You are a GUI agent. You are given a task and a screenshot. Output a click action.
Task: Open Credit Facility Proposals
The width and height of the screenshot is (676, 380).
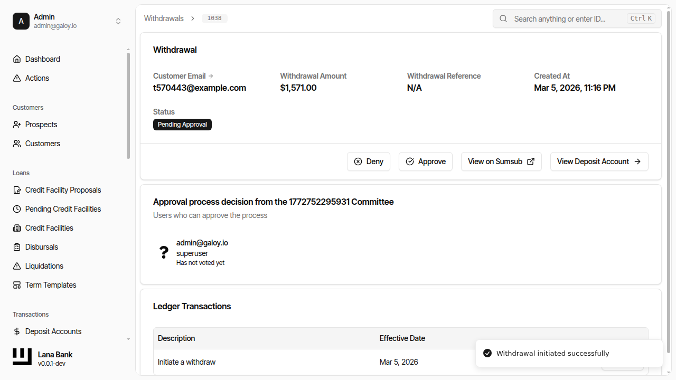click(63, 189)
